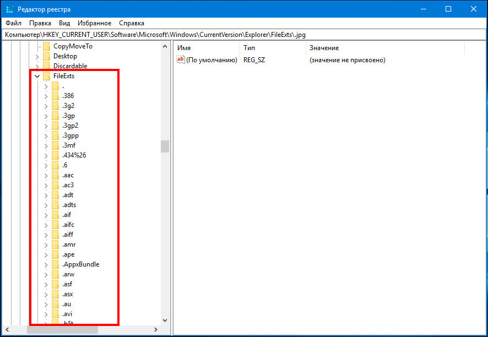Collapse the FileExts key
Image resolution: width=488 pixels, height=337 pixels.
(x=37, y=76)
